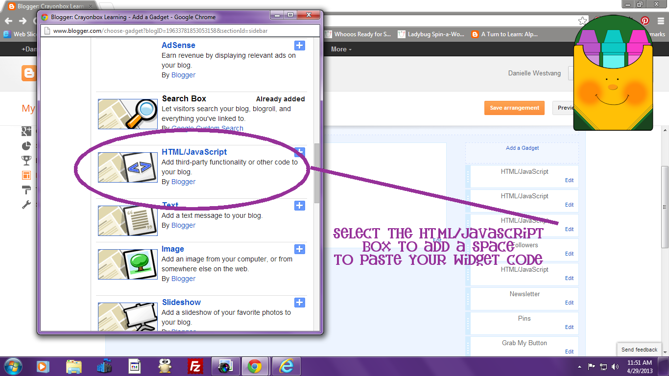Image resolution: width=669 pixels, height=376 pixels.
Task: Launch FileZilla from the taskbar
Action: pyautogui.click(x=195, y=366)
